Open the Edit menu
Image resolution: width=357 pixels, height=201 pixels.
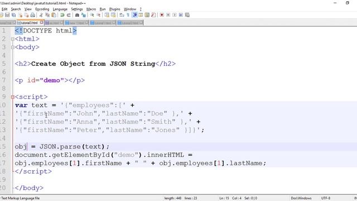(x=4, y=9)
